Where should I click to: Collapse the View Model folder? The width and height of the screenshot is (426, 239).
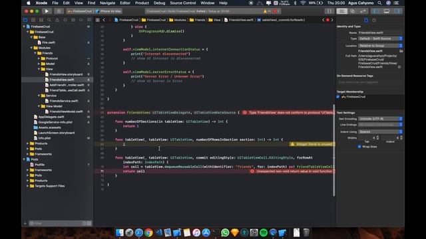(39, 106)
